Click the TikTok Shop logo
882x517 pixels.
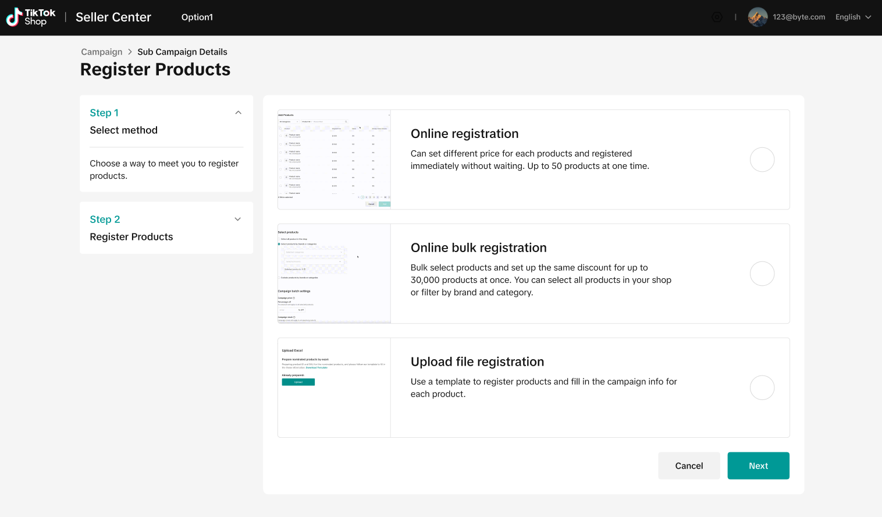pyautogui.click(x=31, y=17)
